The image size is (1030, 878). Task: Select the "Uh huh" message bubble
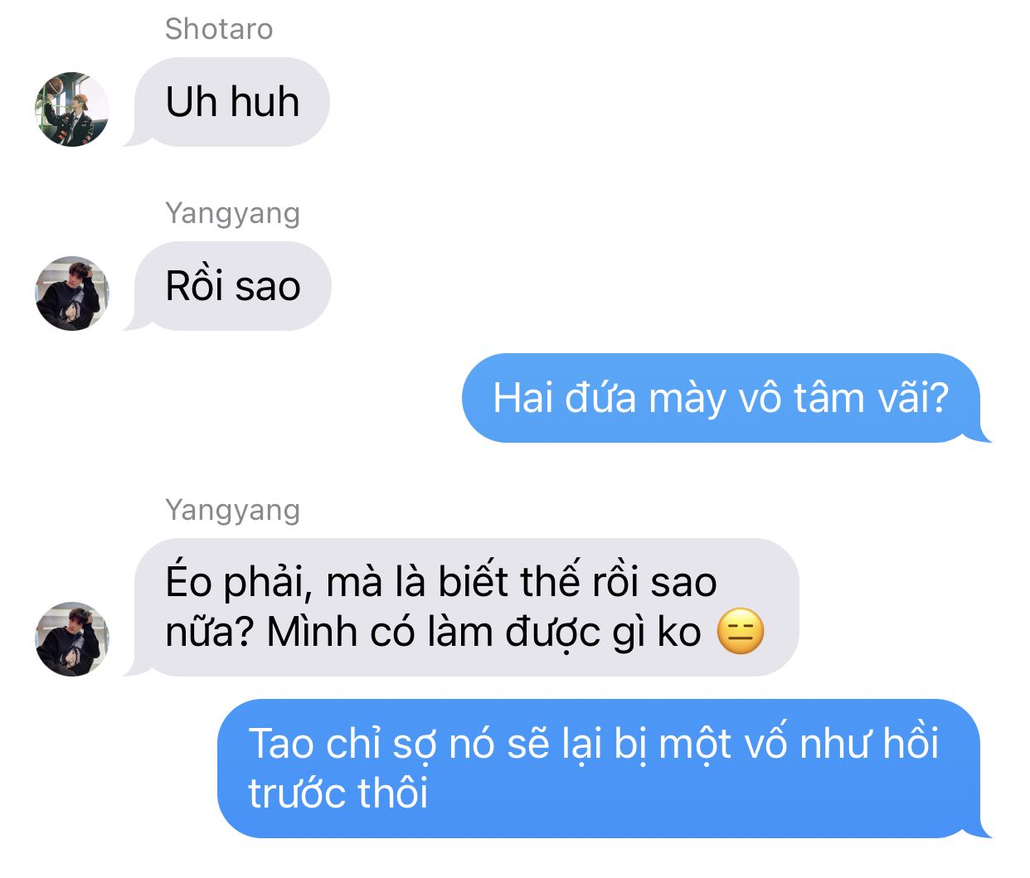(231, 102)
